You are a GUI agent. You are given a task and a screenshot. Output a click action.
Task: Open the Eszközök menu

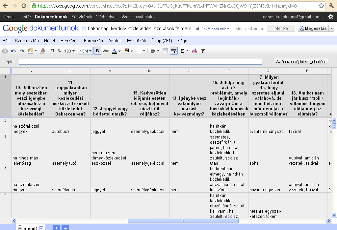tap(137, 41)
